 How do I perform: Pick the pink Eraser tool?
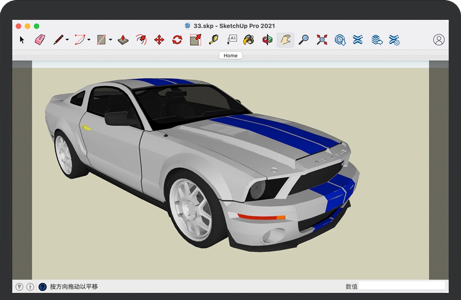[x=40, y=40]
